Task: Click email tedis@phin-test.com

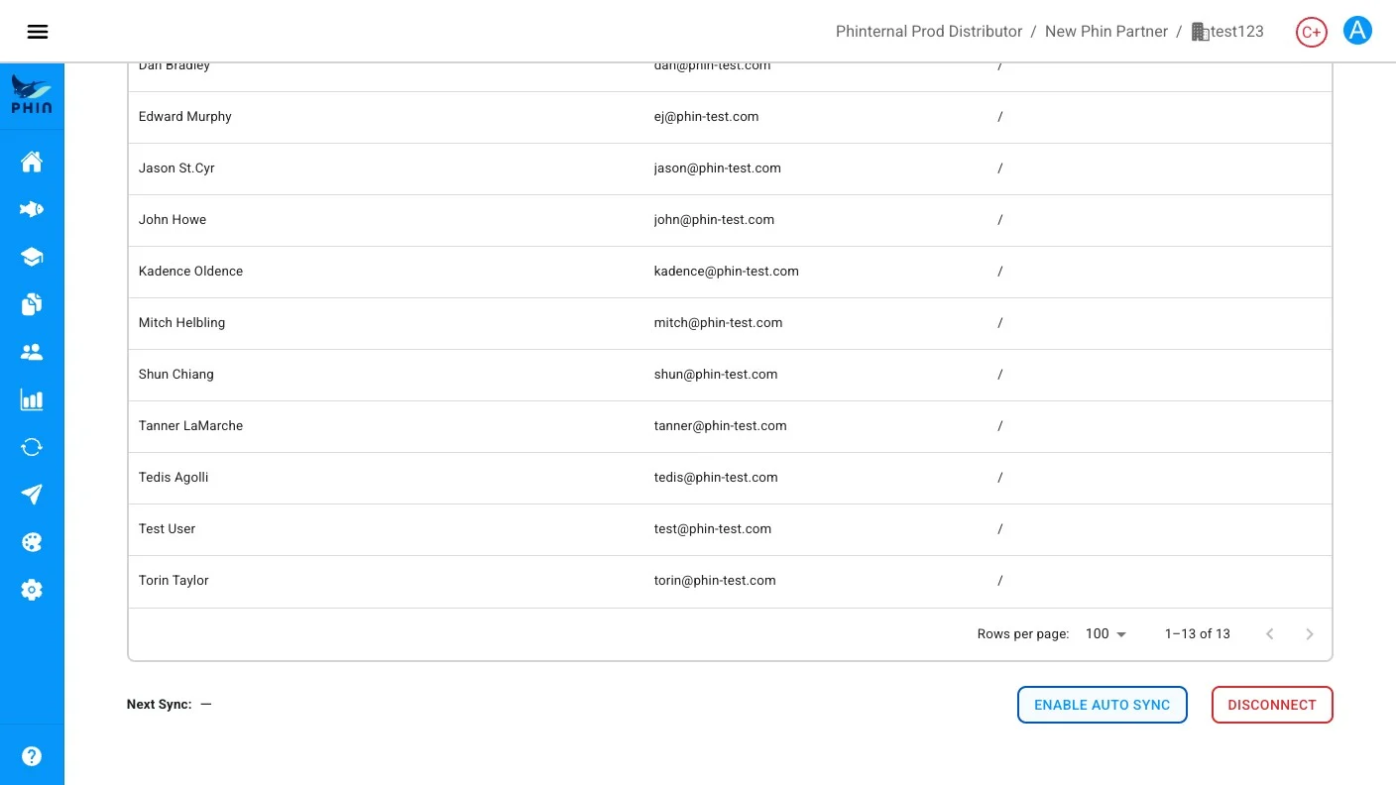Action: pos(716,478)
